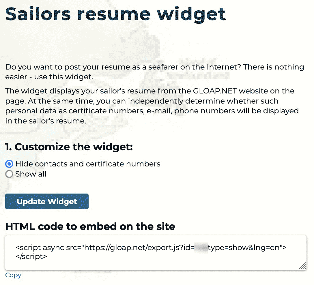Choose the Show all radio button

[x=9, y=174]
